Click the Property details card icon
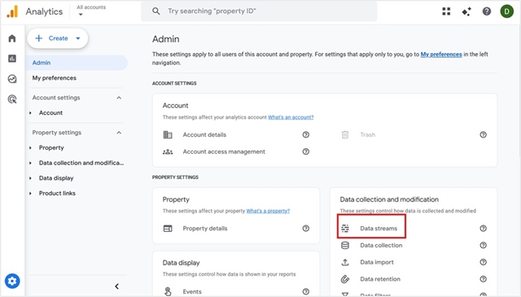Screen dimensions: 521x297 tap(168, 229)
